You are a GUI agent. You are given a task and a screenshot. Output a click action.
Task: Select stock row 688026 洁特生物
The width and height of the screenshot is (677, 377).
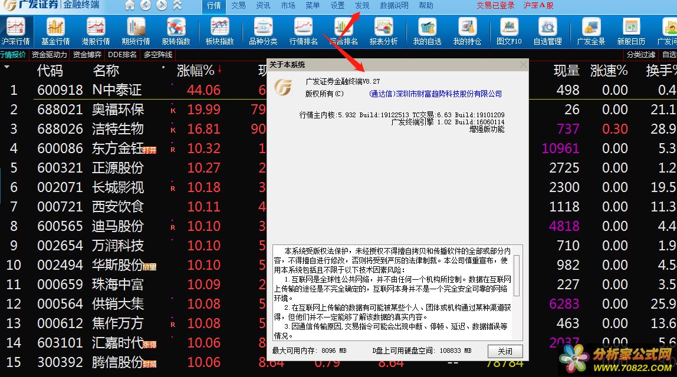click(x=133, y=128)
